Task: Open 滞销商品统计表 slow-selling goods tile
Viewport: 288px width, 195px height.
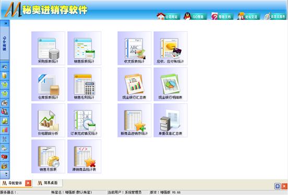Action: pos(85,156)
